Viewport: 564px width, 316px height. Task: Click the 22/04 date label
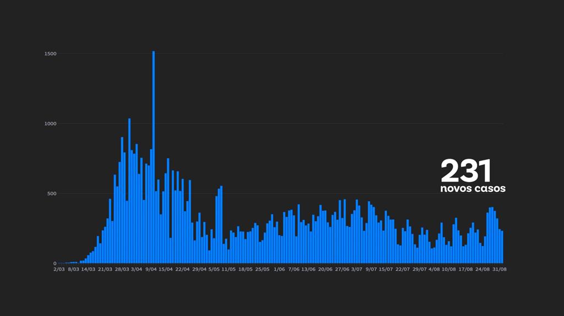pos(182,270)
